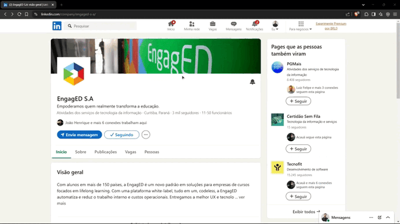Open Minha rede network icon
Viewport: 400px width, 224px height.
(x=192, y=26)
